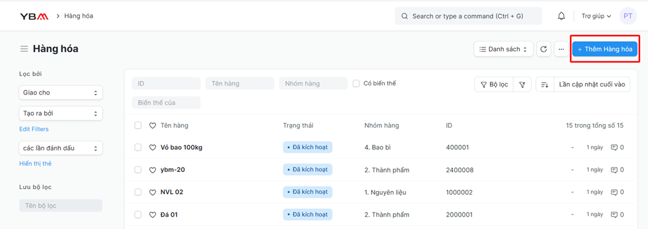648x229 pixels.
Task: Open the Tạo ra bởi dropdown
Action: click(x=61, y=113)
